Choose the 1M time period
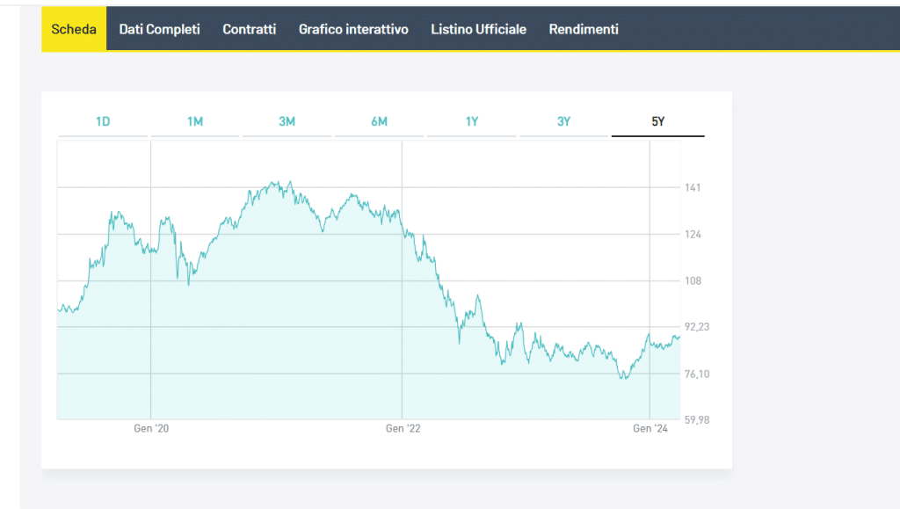 tap(195, 121)
